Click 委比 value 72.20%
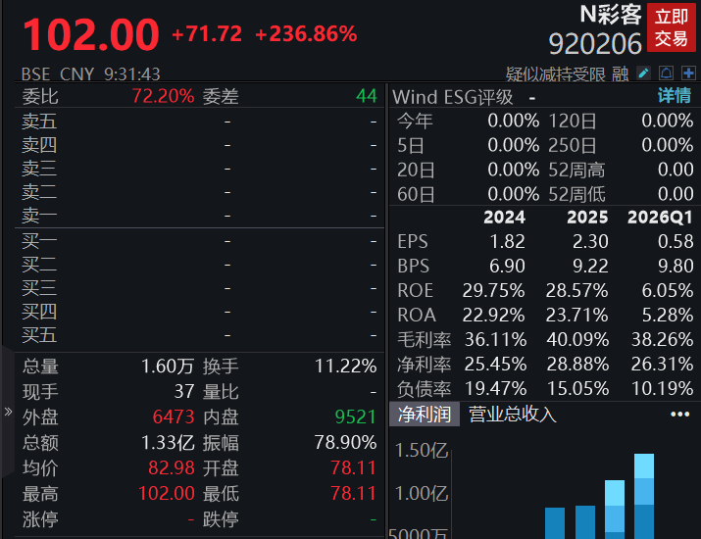Viewport: 701px width, 539px height. coord(163,96)
